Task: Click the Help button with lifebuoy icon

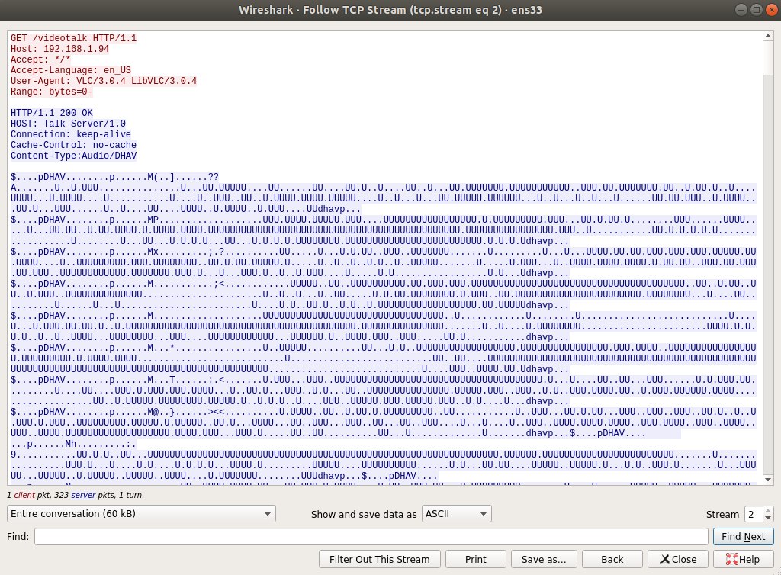Action: click(743, 559)
